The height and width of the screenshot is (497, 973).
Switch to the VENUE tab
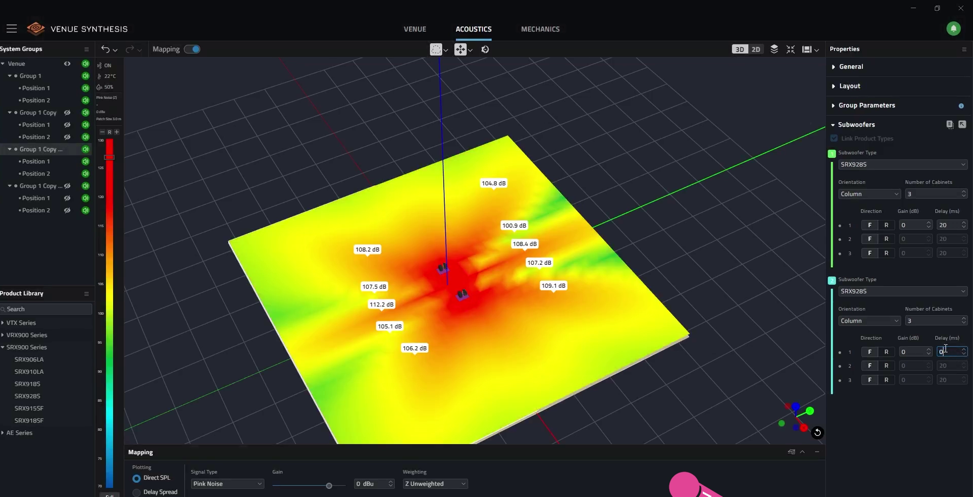(x=415, y=29)
